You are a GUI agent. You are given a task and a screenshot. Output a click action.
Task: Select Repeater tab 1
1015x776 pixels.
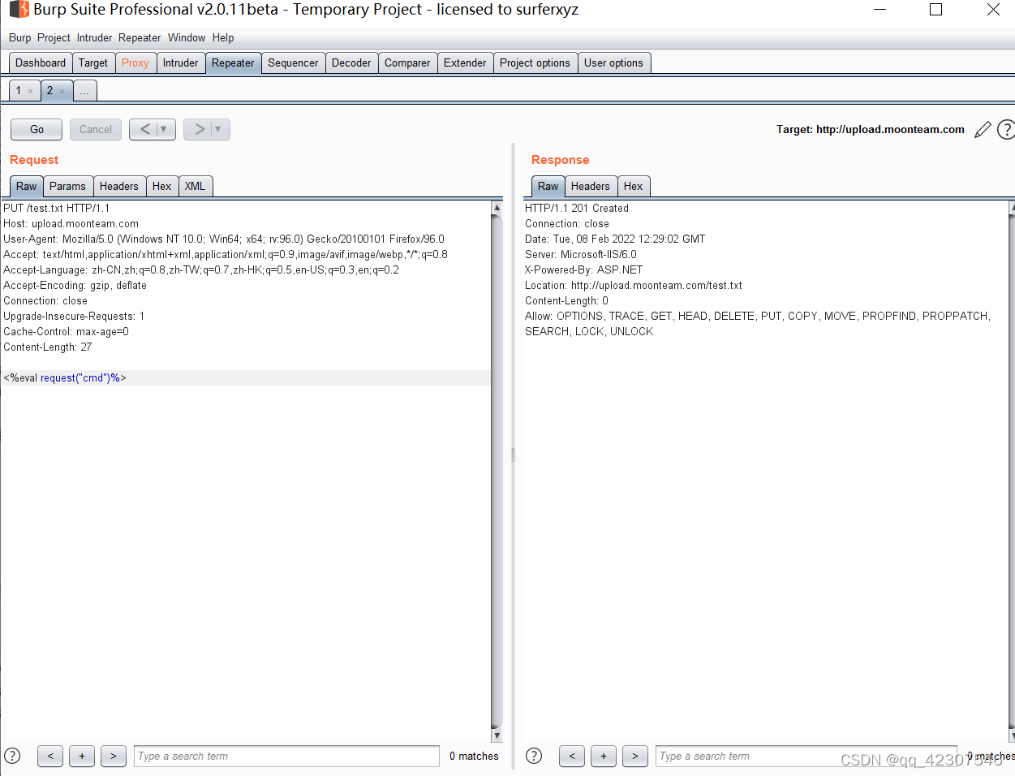[19, 91]
